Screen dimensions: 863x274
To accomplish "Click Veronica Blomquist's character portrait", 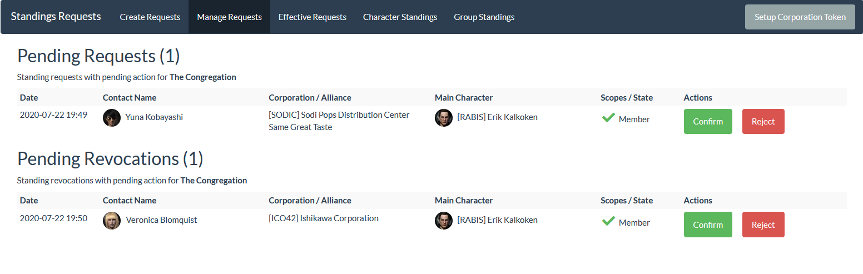I will [112, 221].
